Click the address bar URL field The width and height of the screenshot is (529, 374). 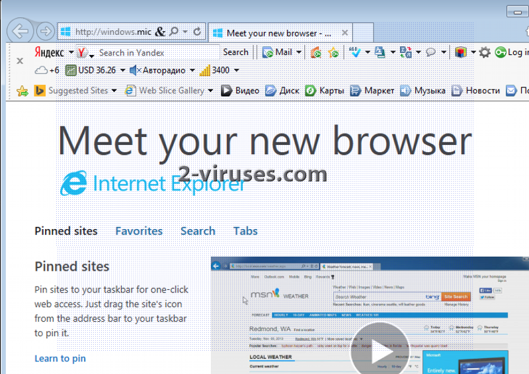[112, 32]
